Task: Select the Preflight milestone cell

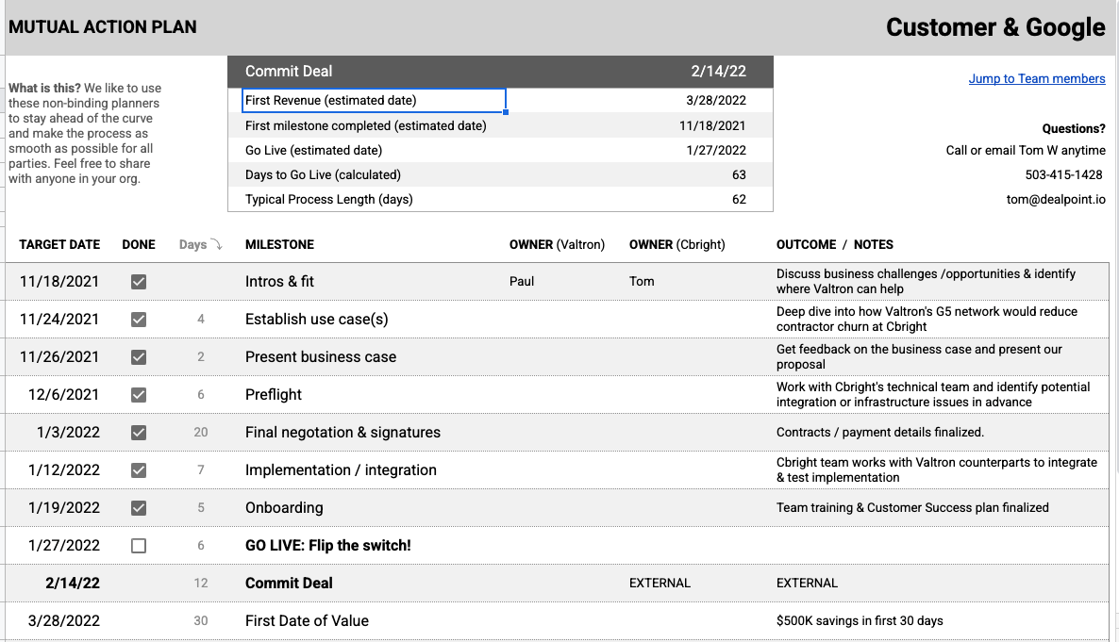Action: pyautogui.click(x=274, y=395)
